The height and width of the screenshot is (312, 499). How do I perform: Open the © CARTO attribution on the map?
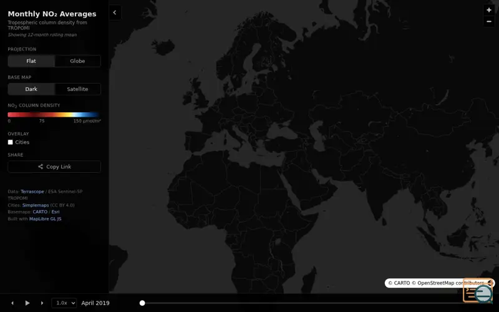pos(399,283)
